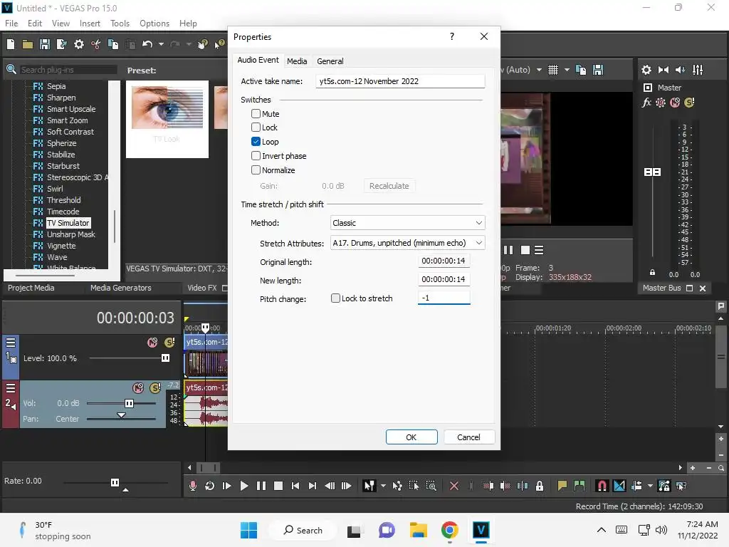Open preview quality (Auto) dropdown
This screenshot has height=547, width=729.
click(x=539, y=70)
